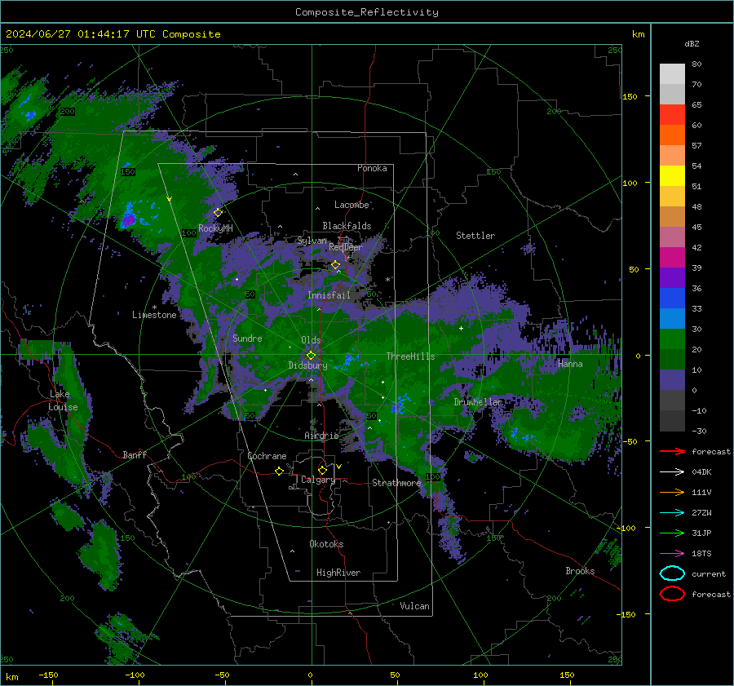Viewport: 734px width, 686px height.
Task: Click the cyan current ellipse in legend
Action: (672, 573)
